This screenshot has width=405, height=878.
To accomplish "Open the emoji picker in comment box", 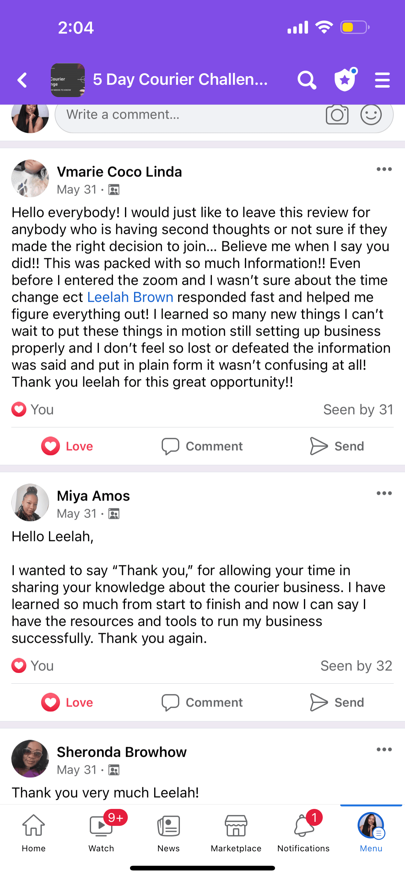I will coord(371,115).
